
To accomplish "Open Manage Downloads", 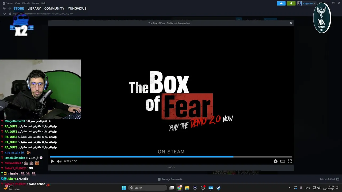I will (x=170, y=179).
